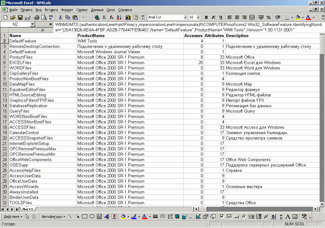
Task: Align cell text right
Action: (x=244, y=17)
